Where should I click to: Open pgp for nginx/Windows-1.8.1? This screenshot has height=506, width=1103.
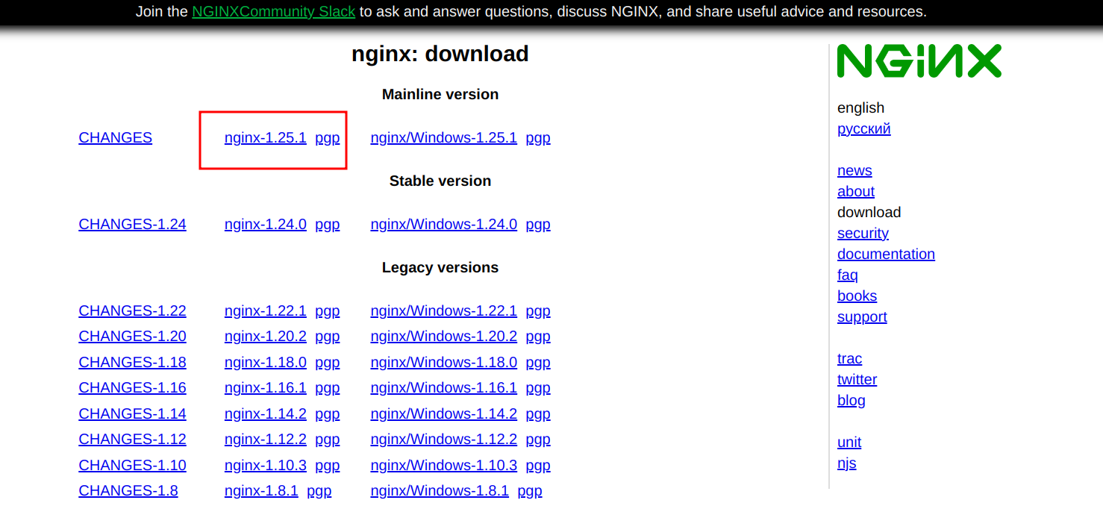[x=530, y=490]
